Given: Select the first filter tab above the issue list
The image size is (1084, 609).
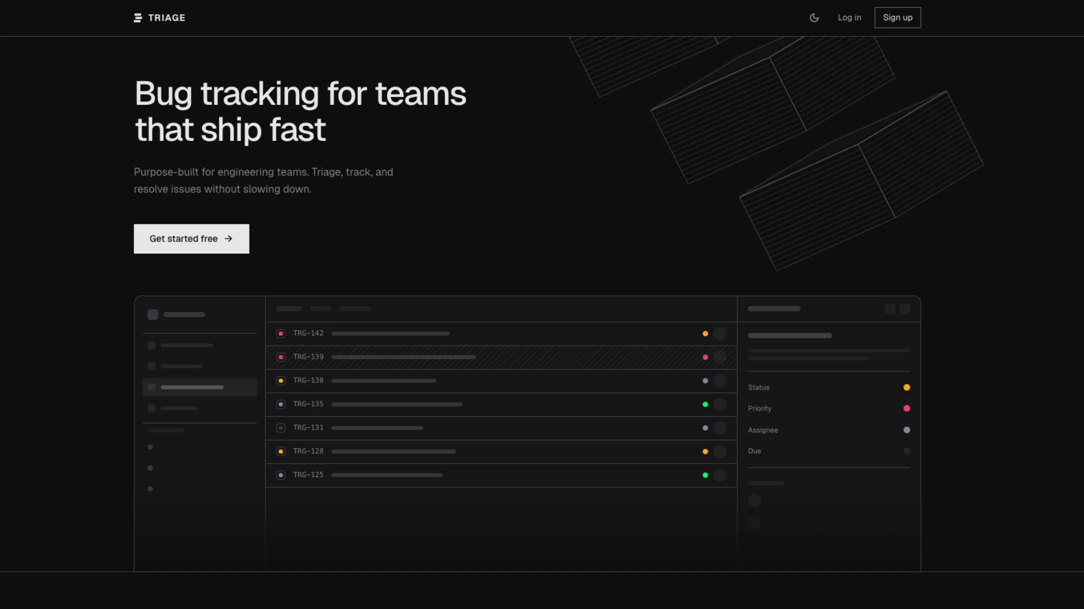Looking at the screenshot, I should click(x=289, y=308).
